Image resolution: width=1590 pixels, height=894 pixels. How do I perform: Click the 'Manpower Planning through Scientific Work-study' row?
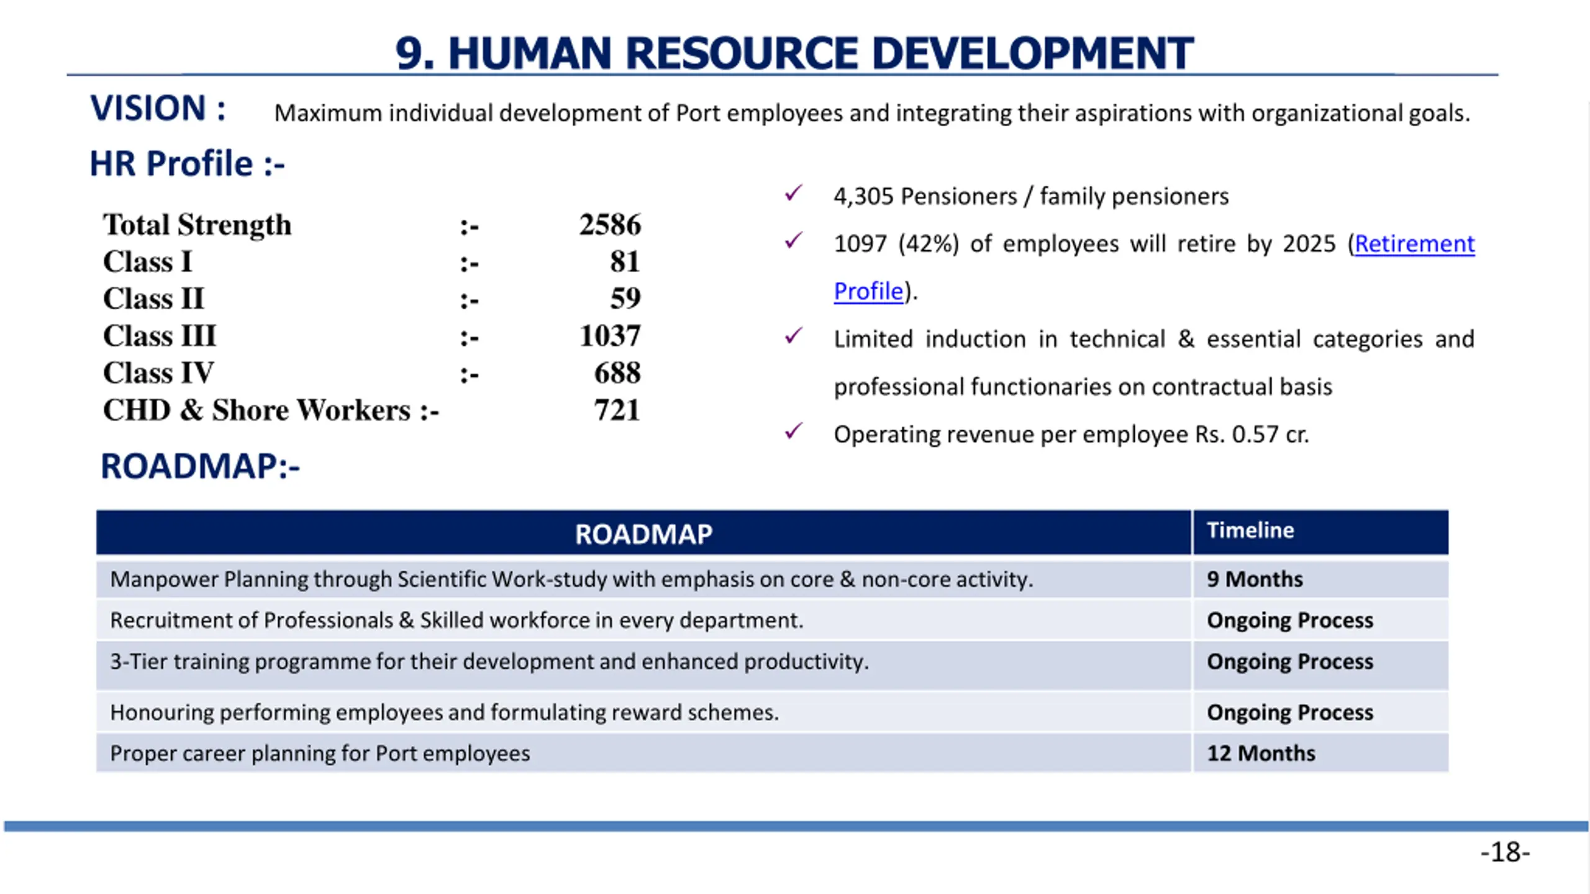pyautogui.click(x=643, y=579)
